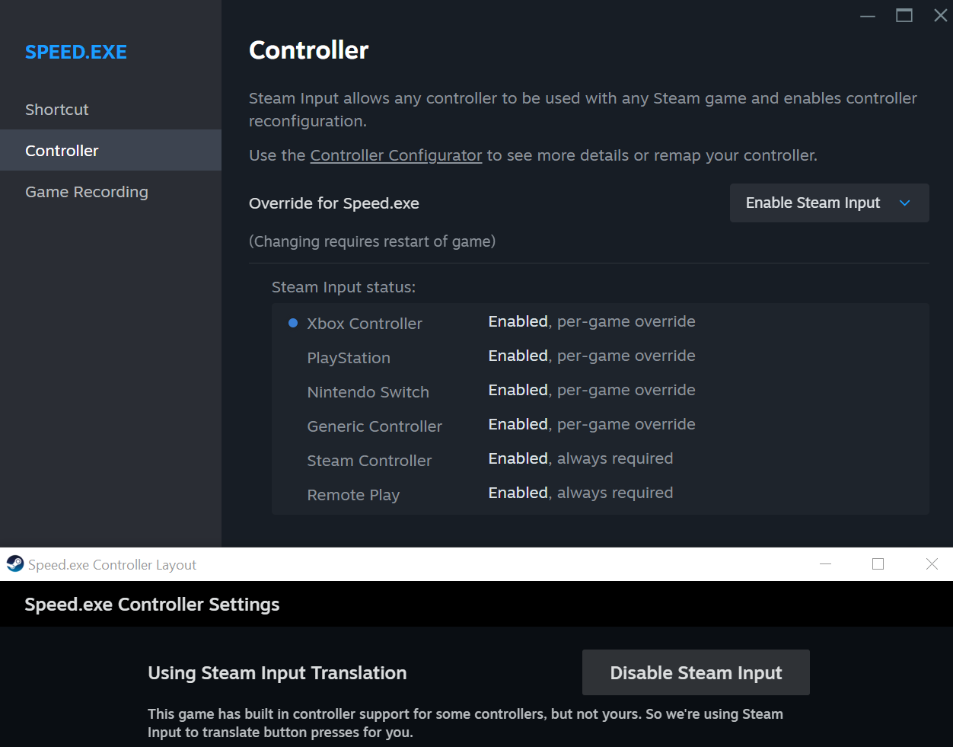Maximize the Speed.exe Controller Layout window
This screenshot has height=747, width=953.
(878, 564)
